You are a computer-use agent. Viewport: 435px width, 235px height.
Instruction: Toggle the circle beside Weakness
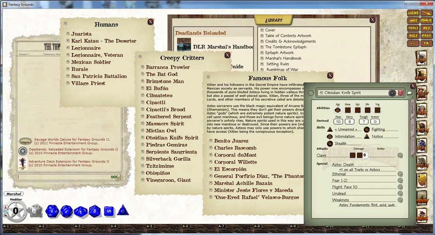click(x=400, y=200)
